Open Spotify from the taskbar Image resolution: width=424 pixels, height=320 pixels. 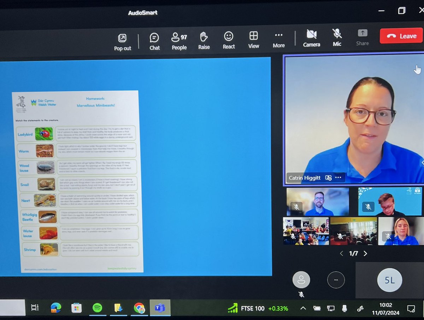[x=97, y=308]
